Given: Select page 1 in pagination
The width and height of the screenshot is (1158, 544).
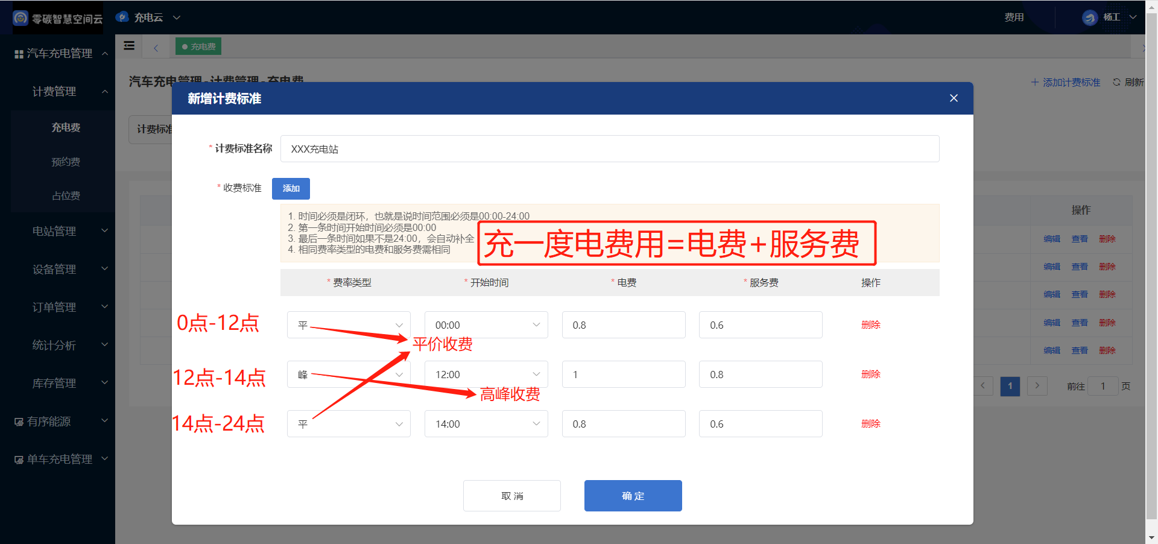Looking at the screenshot, I should [x=1010, y=386].
